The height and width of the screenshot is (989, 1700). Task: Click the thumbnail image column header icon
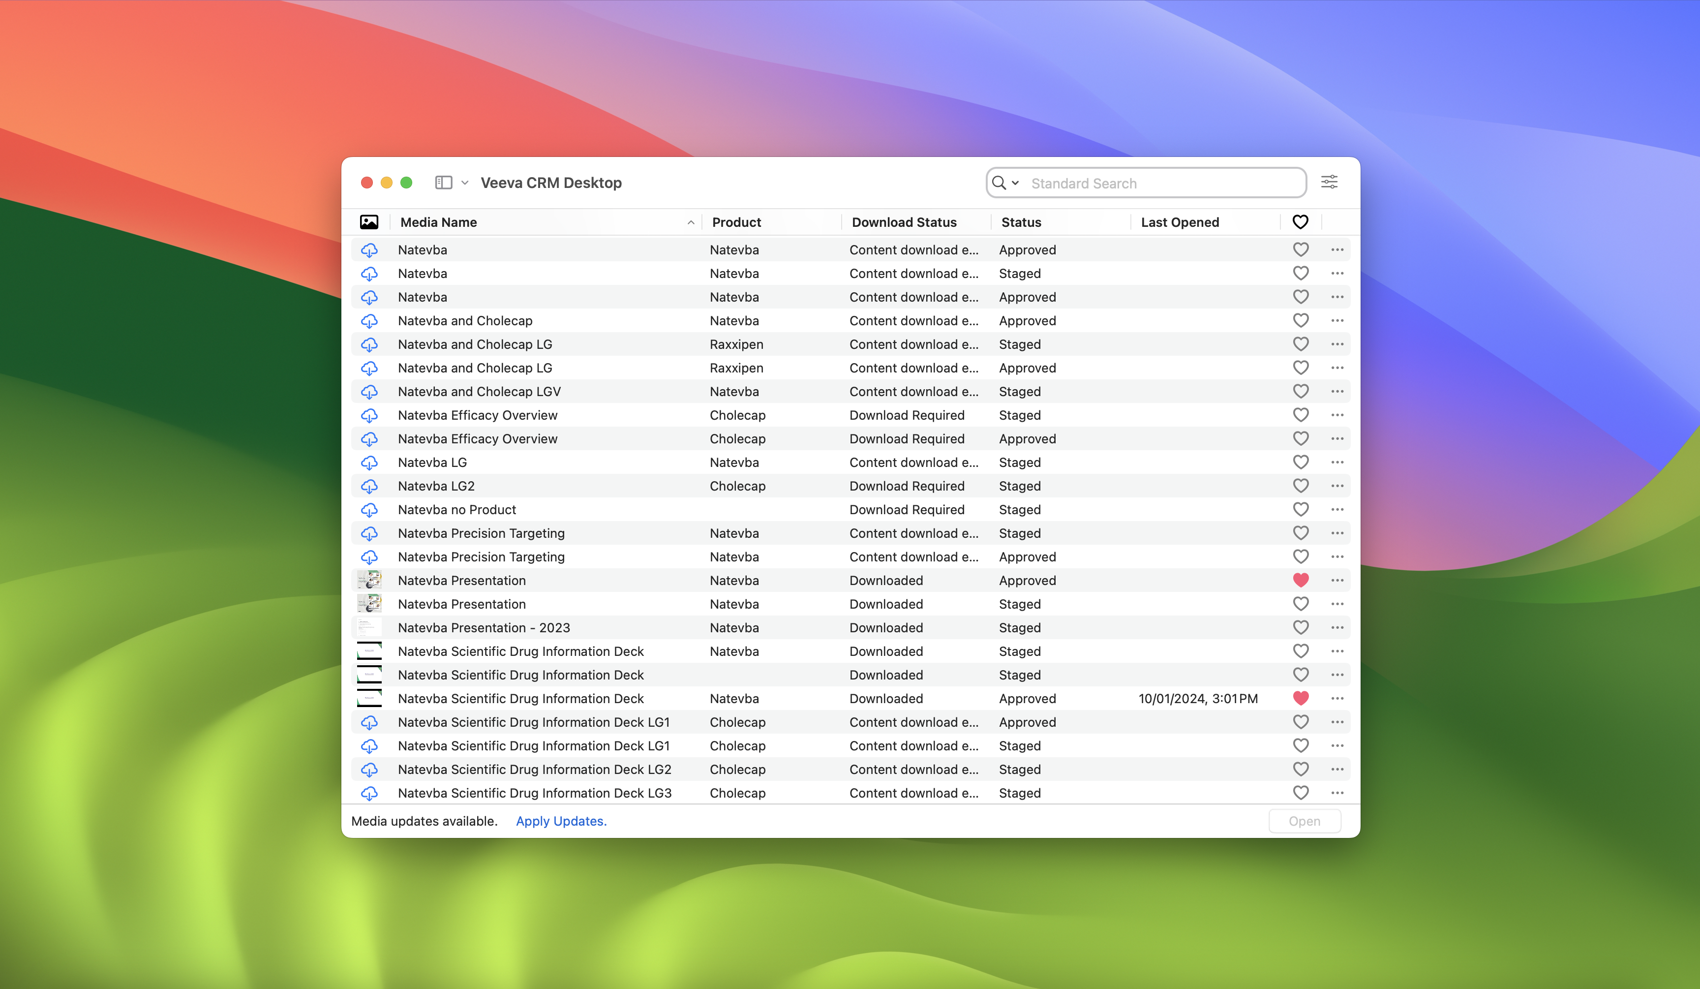369,222
